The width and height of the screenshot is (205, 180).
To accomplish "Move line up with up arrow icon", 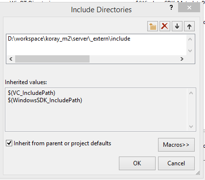I will pyautogui.click(x=189, y=26).
